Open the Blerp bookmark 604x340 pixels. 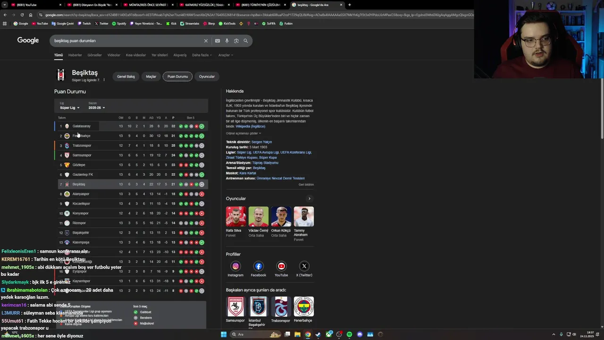(x=209, y=23)
